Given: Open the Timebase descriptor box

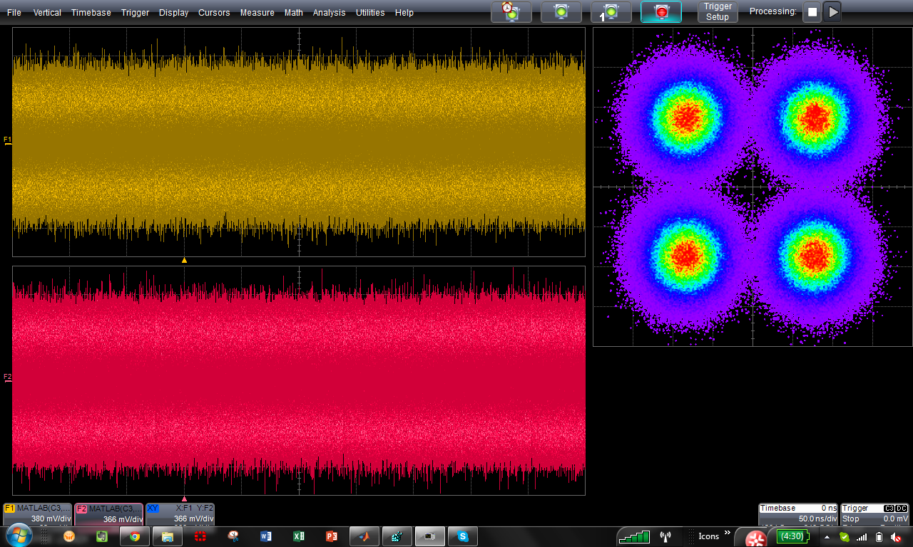Looking at the screenshot, I should coord(798,514).
